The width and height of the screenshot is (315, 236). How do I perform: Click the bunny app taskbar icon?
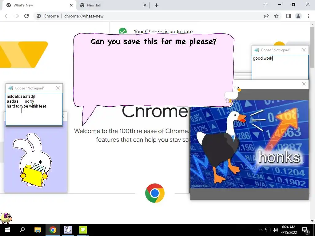(68, 230)
